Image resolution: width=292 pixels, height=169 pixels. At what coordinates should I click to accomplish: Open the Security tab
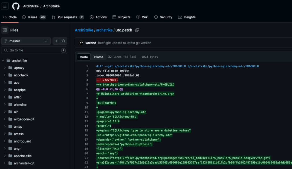click(x=163, y=17)
